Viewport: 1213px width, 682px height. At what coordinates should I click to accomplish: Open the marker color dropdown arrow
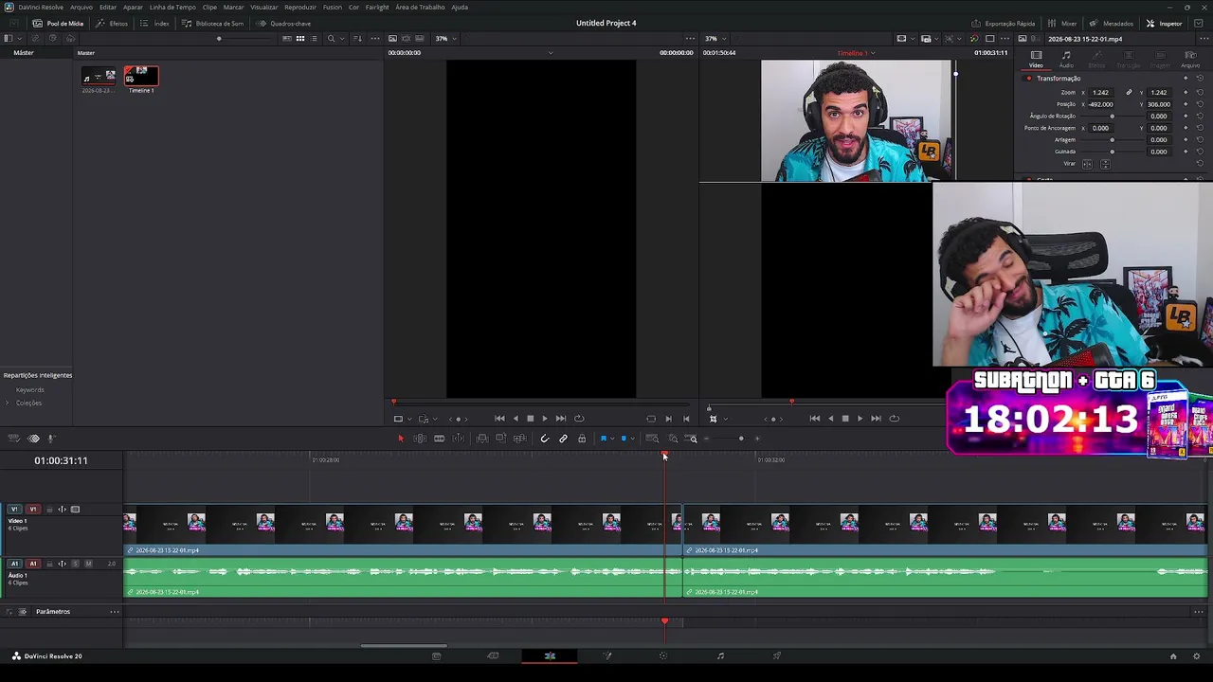click(x=632, y=439)
